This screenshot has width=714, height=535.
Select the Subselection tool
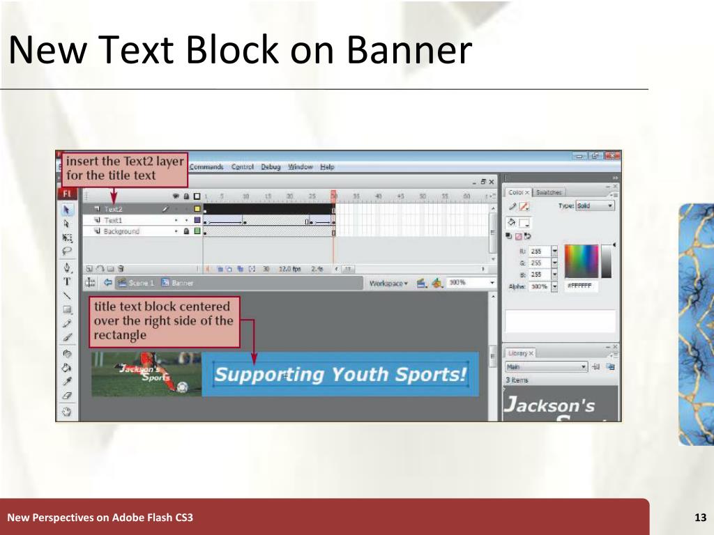pyautogui.click(x=67, y=224)
